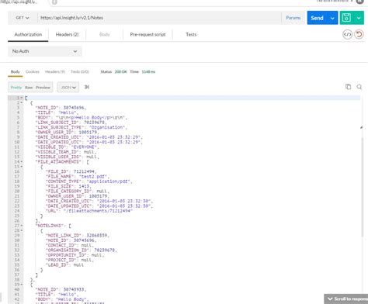Viewport: 368px width, 304px height.
Task: Click the Time 1148 ms text
Action: pyautogui.click(x=142, y=72)
